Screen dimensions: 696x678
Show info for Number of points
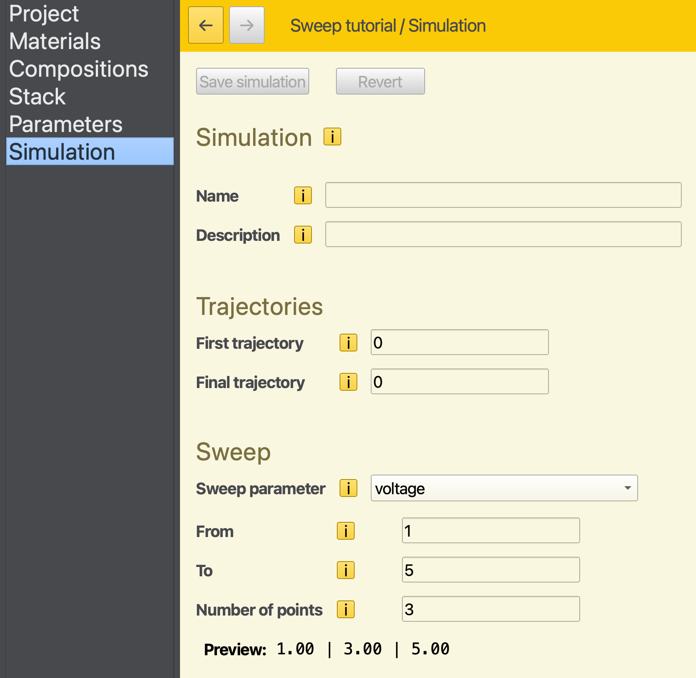tap(345, 609)
